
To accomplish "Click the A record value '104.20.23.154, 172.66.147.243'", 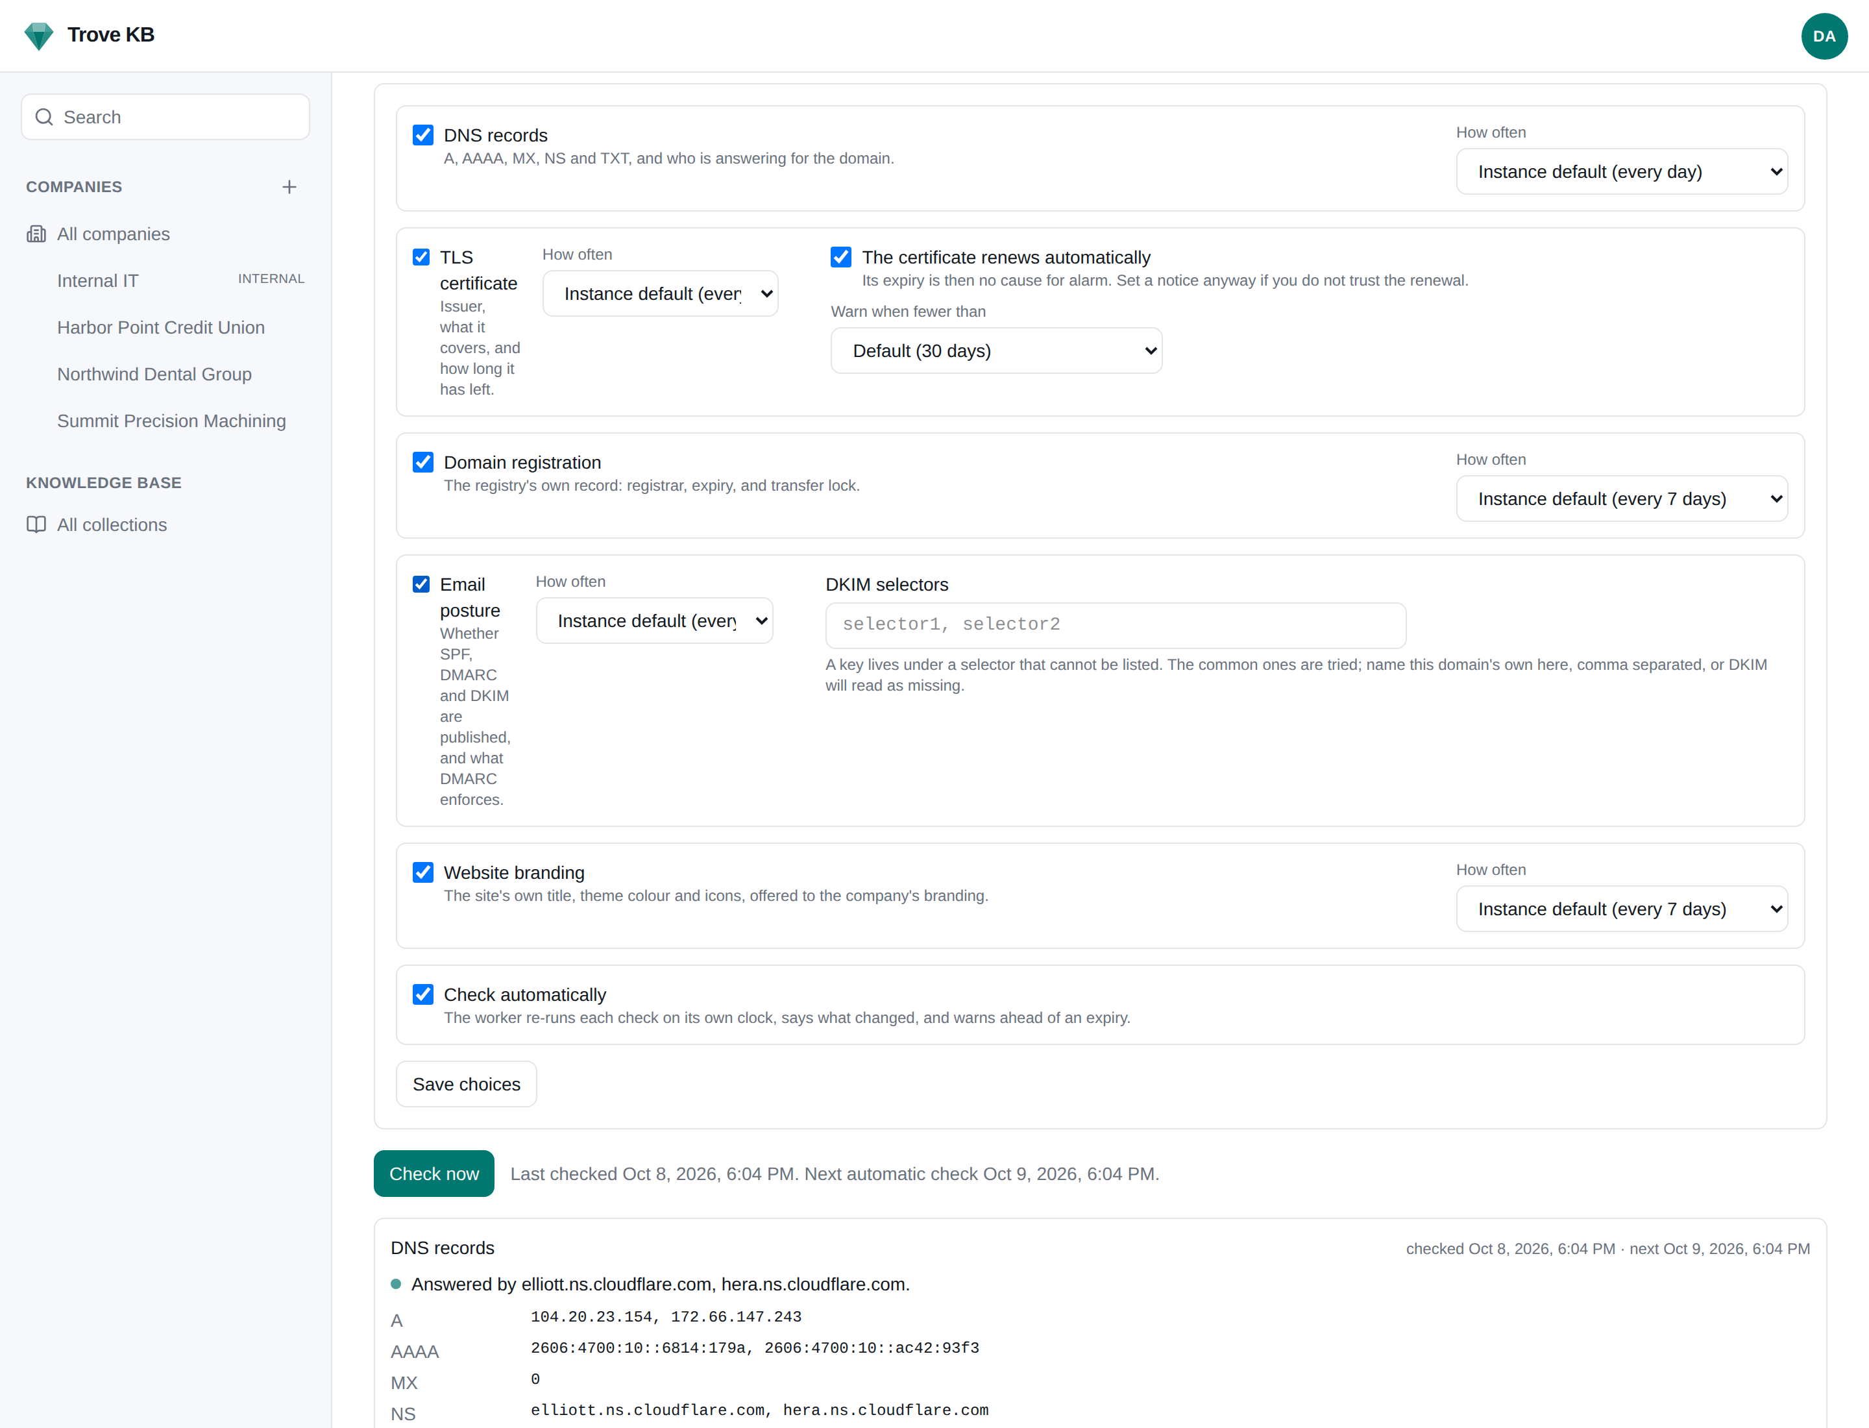I will click(x=666, y=1316).
